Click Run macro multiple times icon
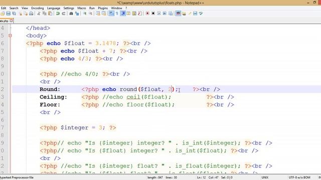The width and height of the screenshot is (321, 180). click(165, 13)
